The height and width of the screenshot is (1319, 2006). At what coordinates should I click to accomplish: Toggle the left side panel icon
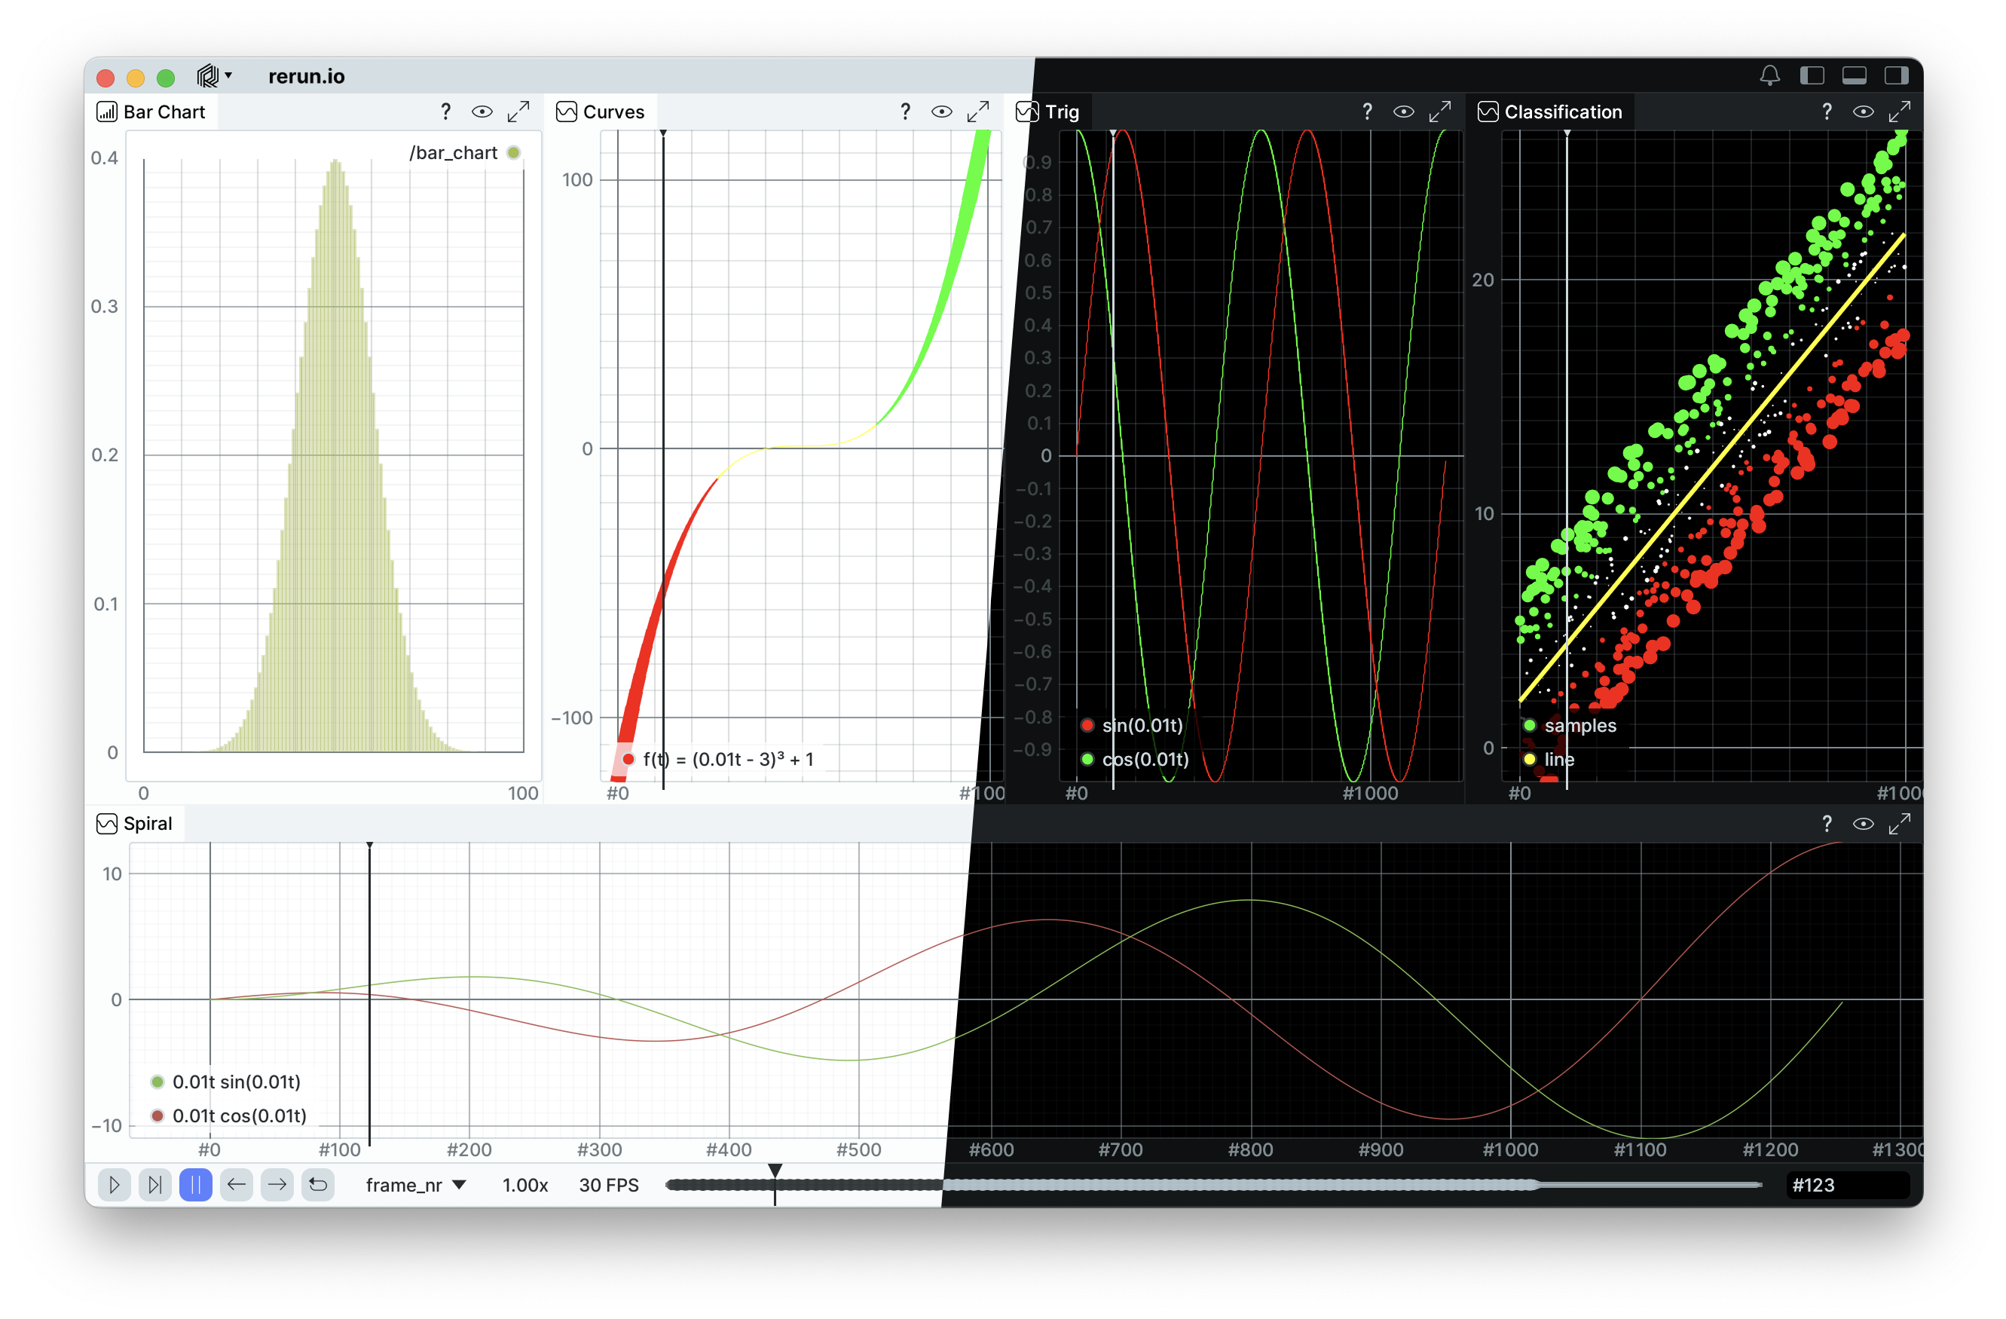point(1812,76)
